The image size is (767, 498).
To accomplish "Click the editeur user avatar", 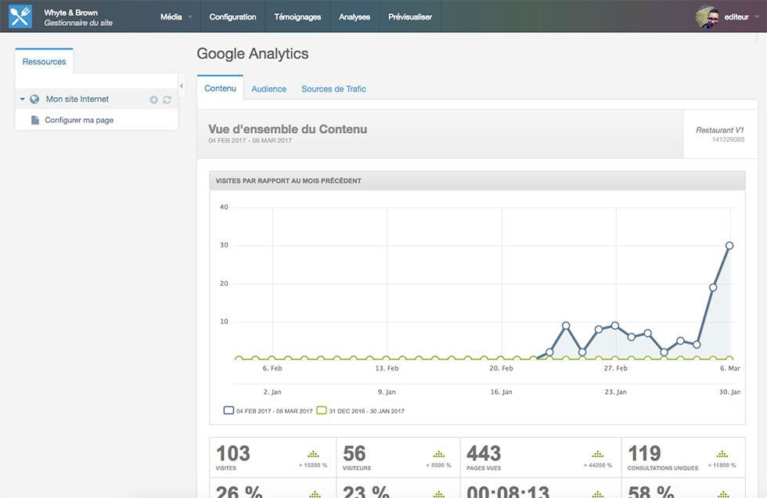I will tap(708, 16).
